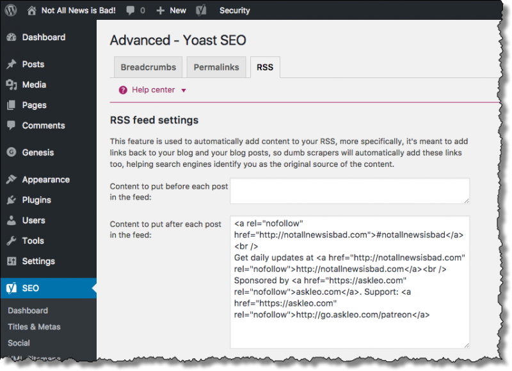Select the SEO menu item

tap(49, 288)
